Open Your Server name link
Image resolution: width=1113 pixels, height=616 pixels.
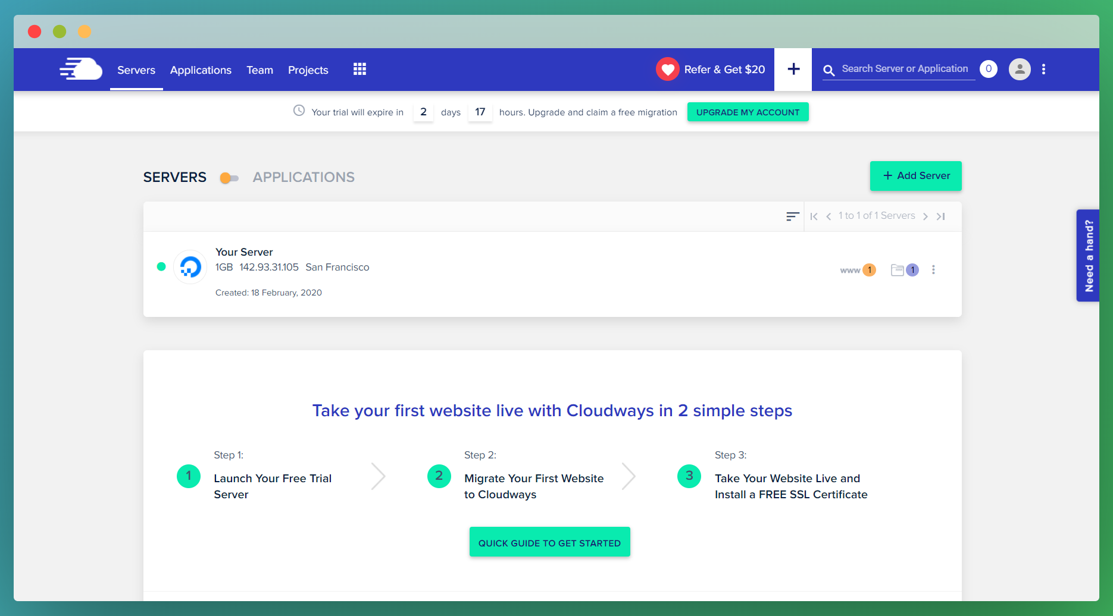tap(244, 252)
